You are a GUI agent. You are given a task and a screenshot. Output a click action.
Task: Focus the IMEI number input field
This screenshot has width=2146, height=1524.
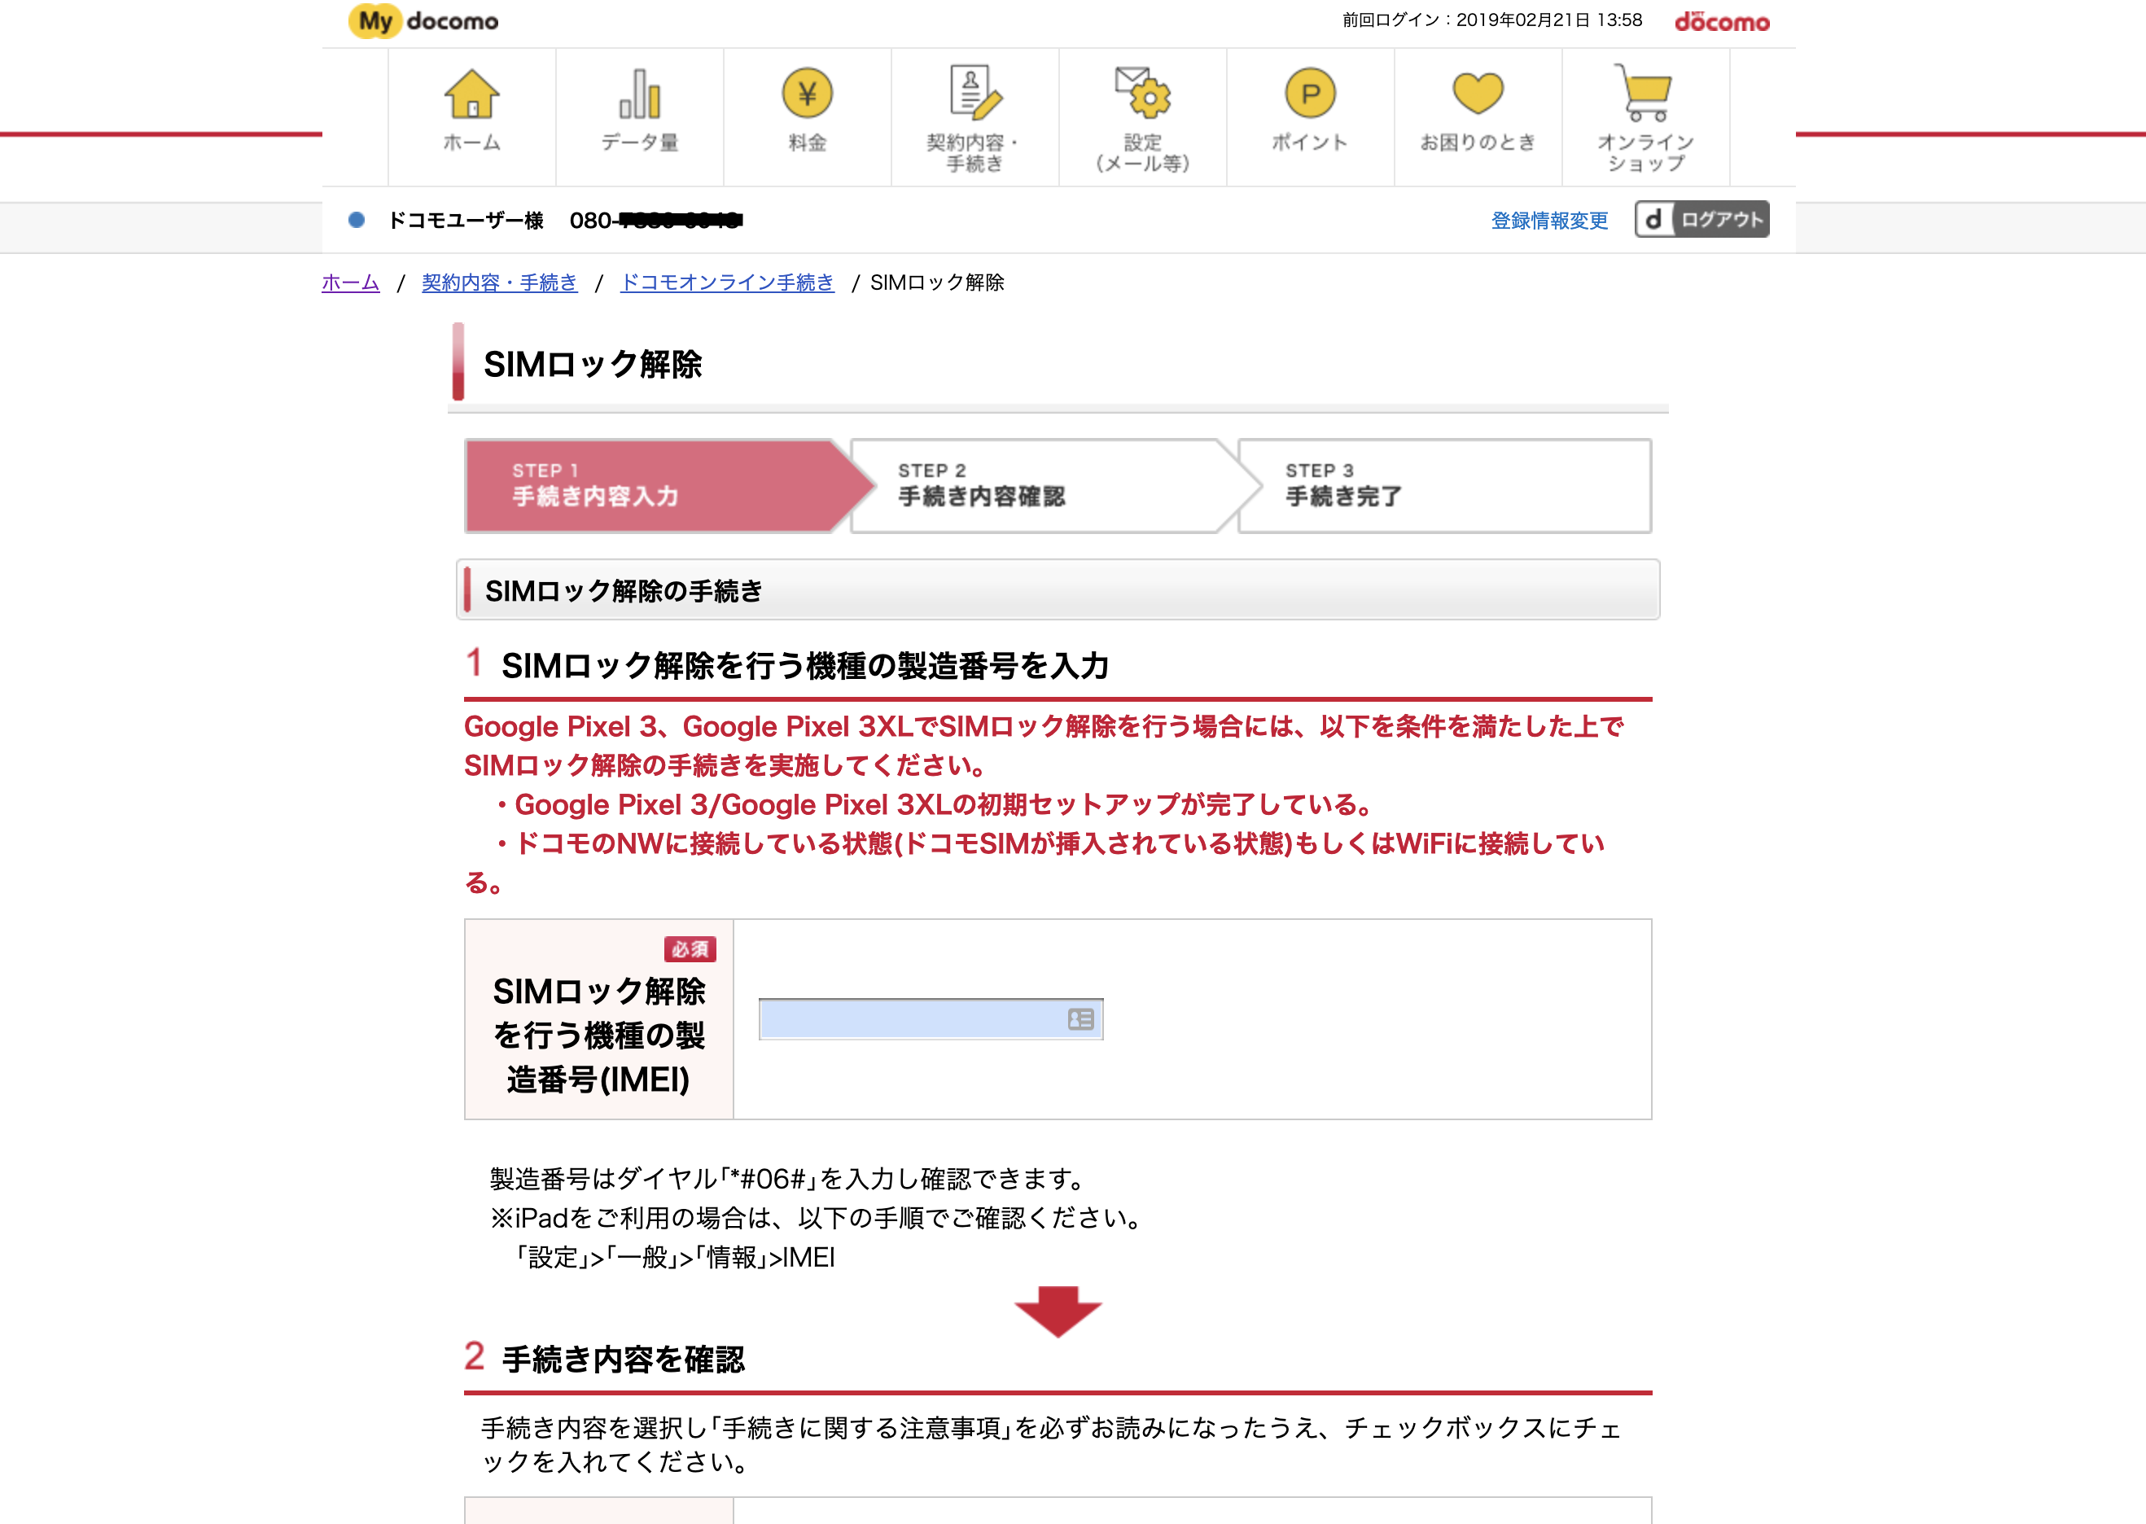tap(930, 1019)
